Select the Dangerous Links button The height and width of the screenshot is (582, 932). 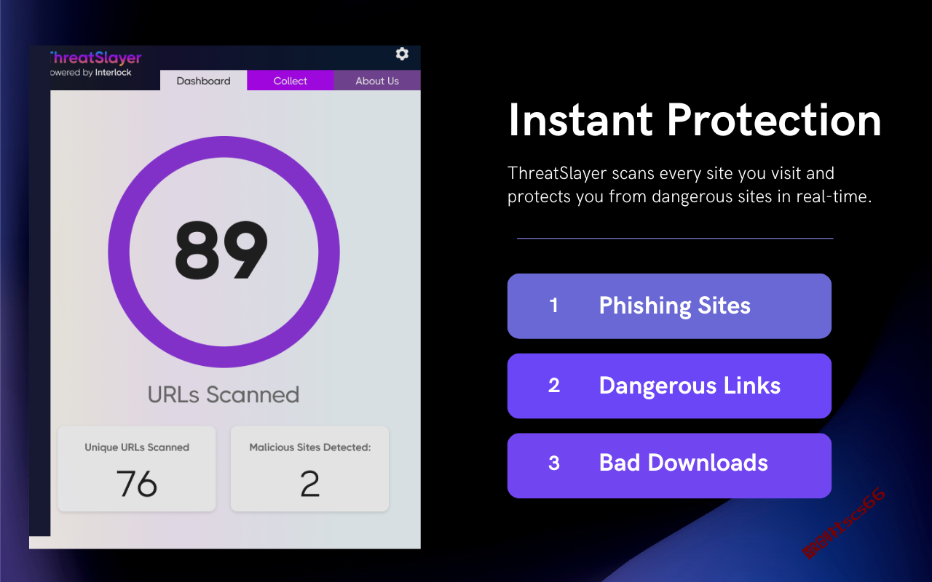pyautogui.click(x=669, y=386)
